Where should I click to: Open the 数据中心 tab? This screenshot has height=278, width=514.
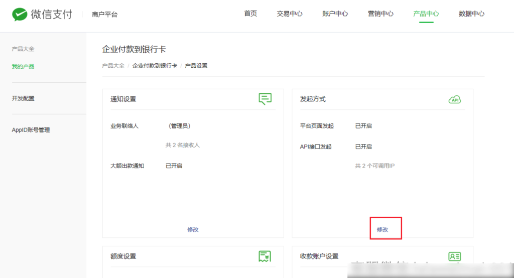tap(471, 14)
